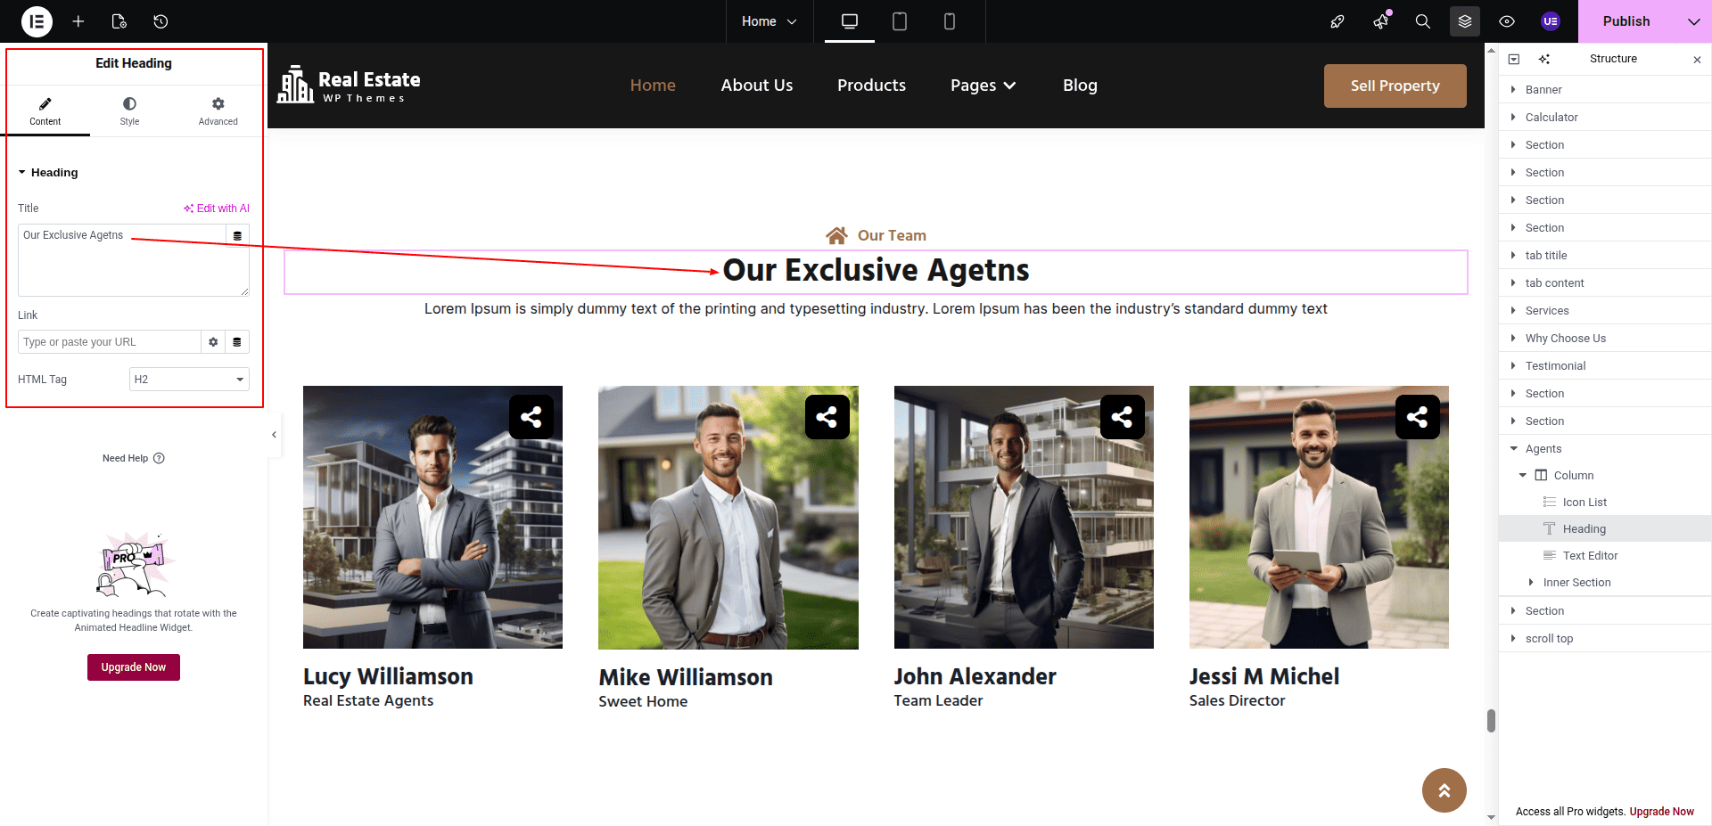
Task: Open the History clock icon
Action: tap(160, 21)
